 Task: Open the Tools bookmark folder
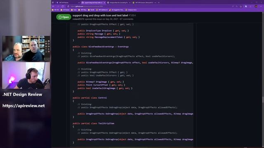click(74, 10)
